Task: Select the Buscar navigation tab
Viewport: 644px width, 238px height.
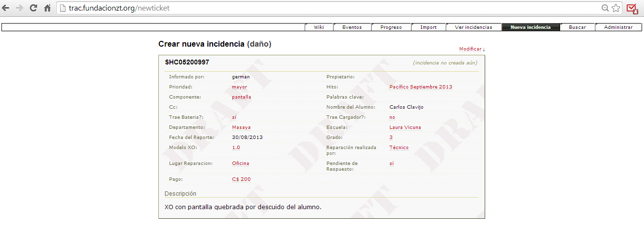Action: 577,27
